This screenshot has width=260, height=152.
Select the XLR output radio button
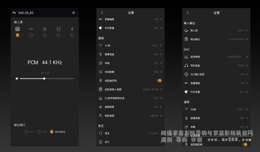click(x=26, y=132)
